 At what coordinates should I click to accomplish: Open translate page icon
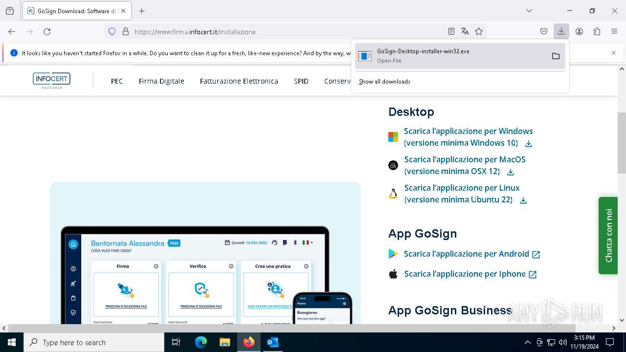point(465,32)
